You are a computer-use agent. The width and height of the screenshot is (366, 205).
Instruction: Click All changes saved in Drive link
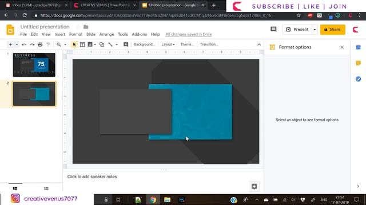(x=189, y=34)
